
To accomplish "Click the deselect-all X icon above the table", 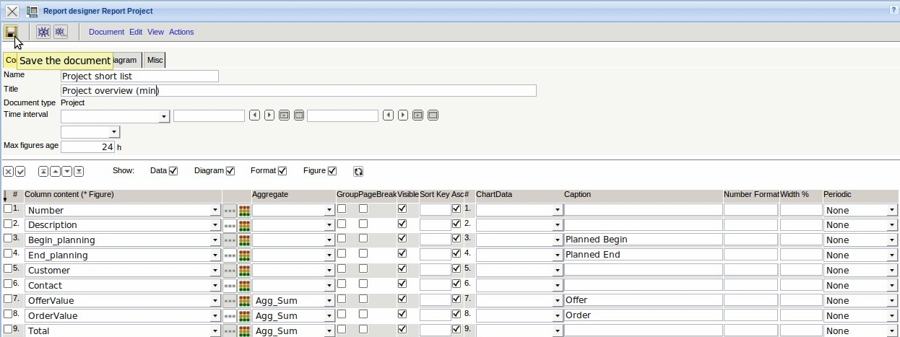I will coord(9,171).
